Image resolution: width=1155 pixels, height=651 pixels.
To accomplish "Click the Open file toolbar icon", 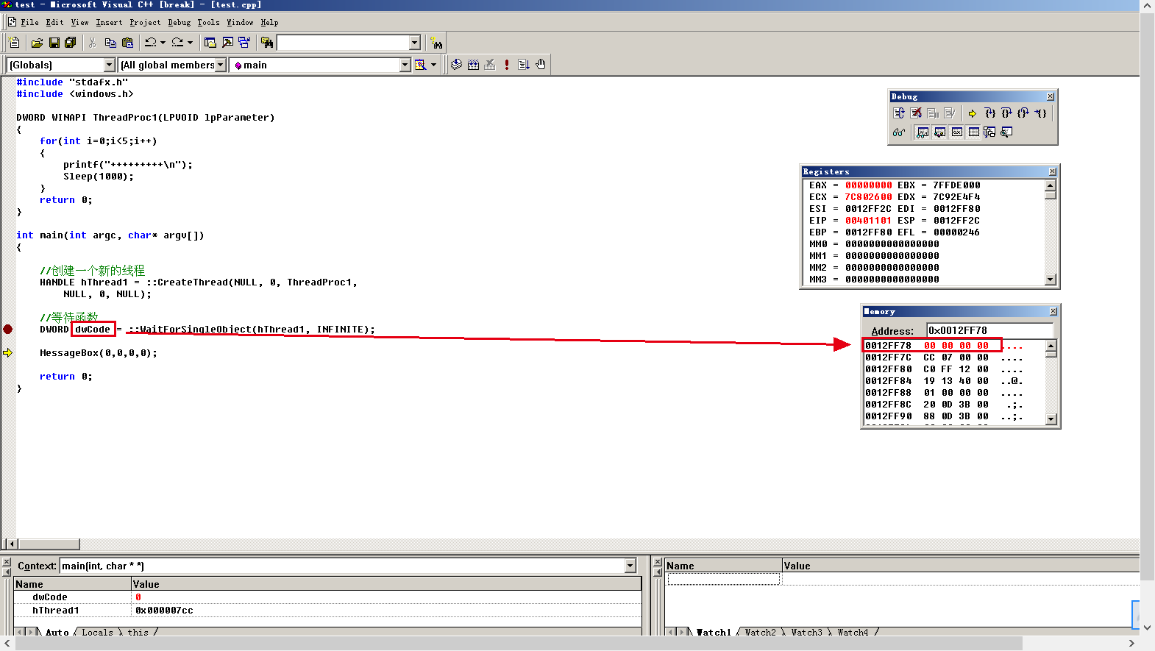I will point(37,43).
